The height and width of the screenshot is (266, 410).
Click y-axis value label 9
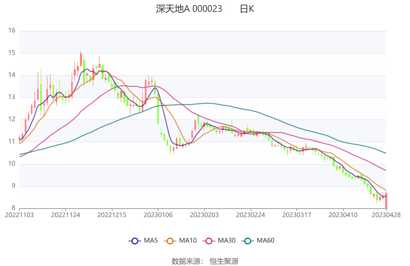pyautogui.click(x=13, y=186)
